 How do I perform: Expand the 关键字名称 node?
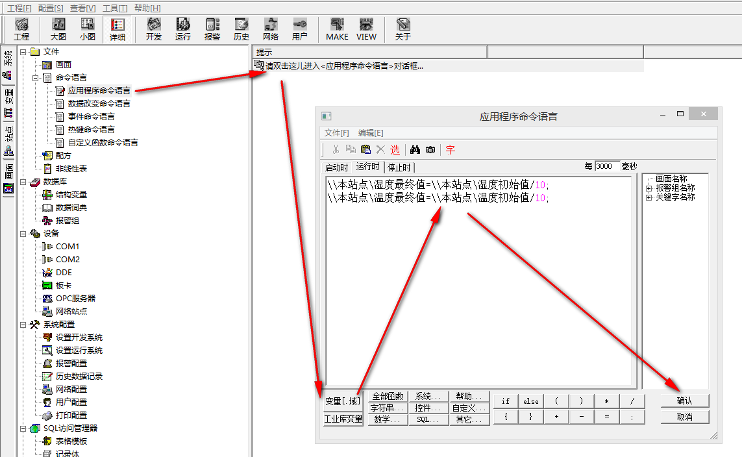pyautogui.click(x=649, y=197)
